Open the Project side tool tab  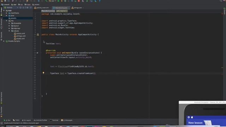coord(1,12)
